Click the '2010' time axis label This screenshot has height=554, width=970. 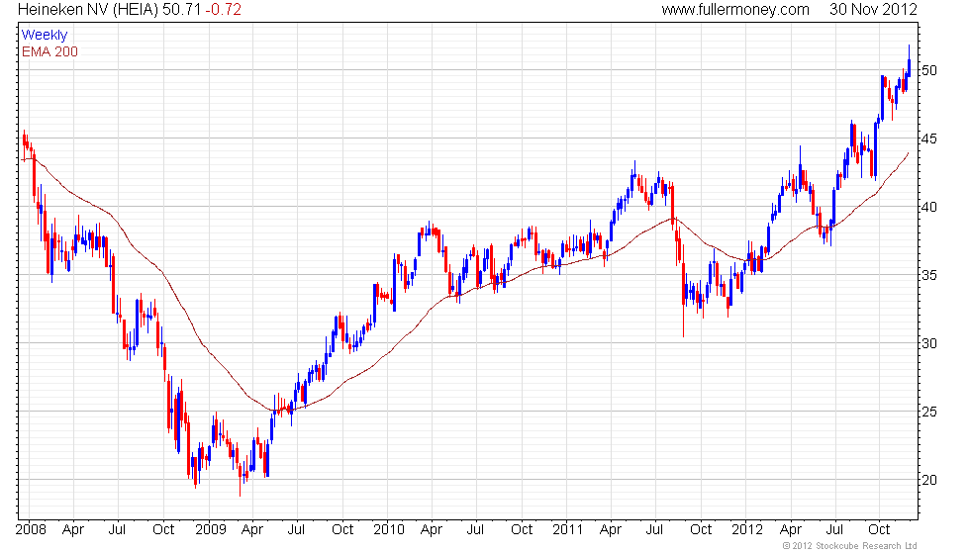(x=388, y=530)
